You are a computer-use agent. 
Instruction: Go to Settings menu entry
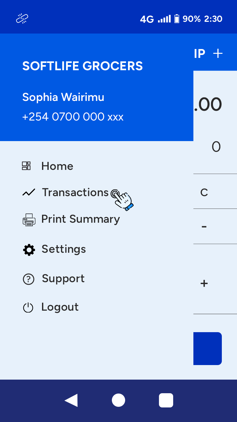pos(64,249)
